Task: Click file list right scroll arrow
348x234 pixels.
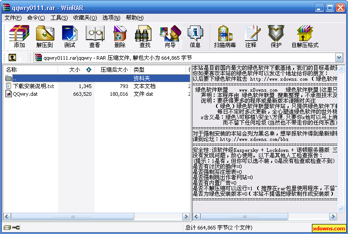Action: (x=186, y=217)
